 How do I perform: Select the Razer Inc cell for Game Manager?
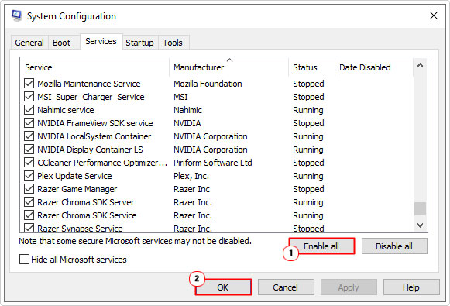[x=192, y=189]
